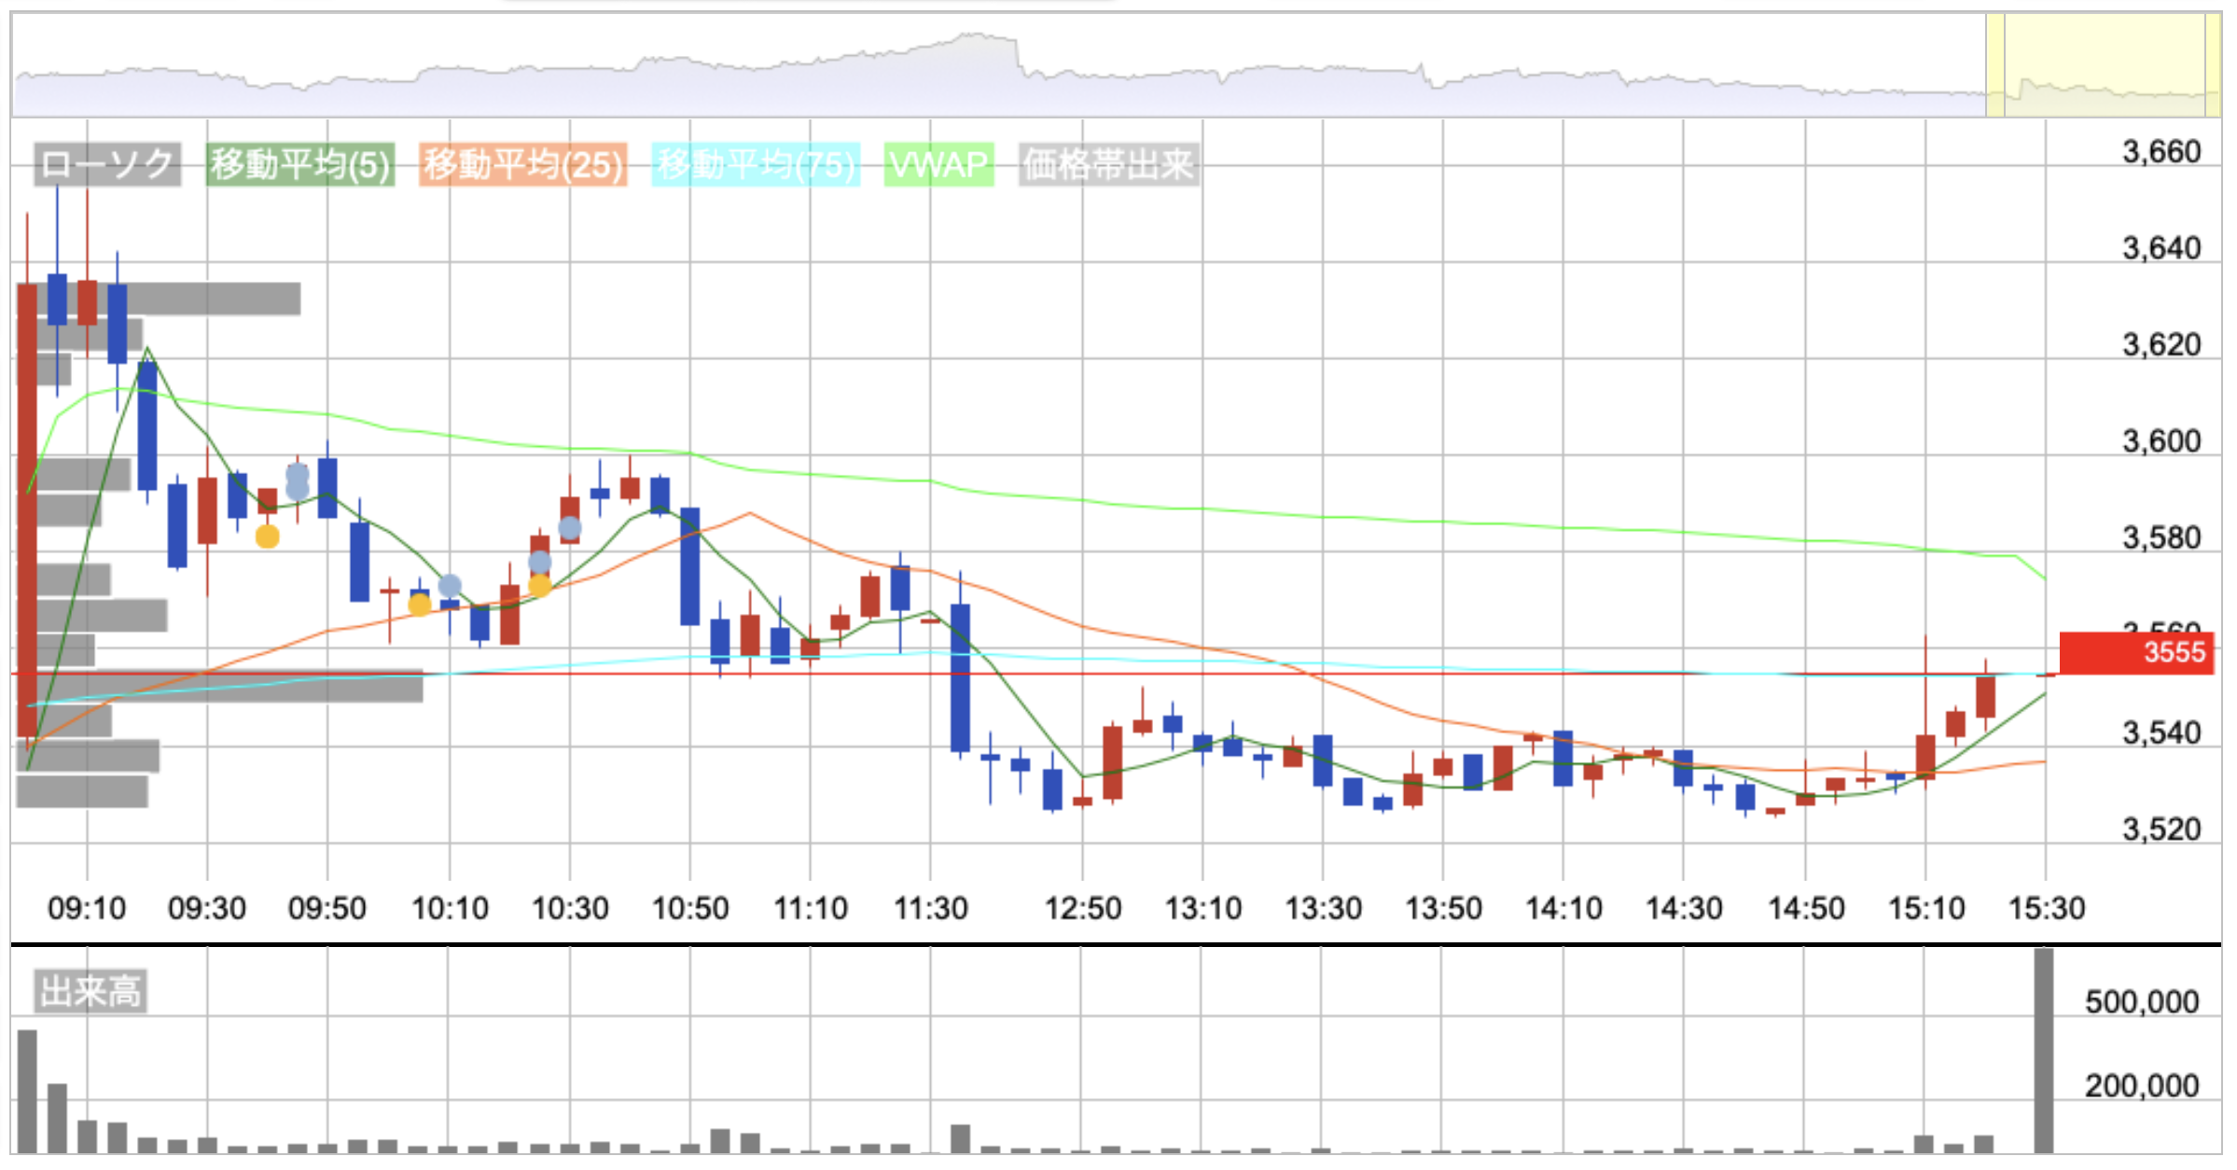Click the 3,620 price axis label

pyautogui.click(x=2161, y=345)
